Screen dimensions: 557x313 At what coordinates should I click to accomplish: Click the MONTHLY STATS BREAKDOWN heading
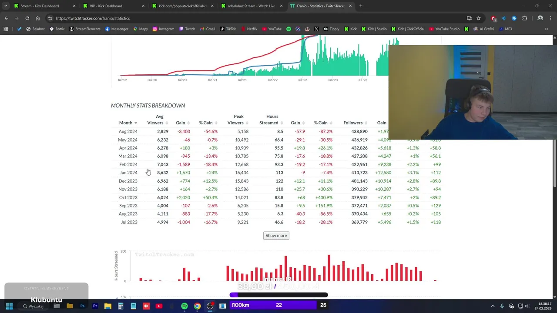148,106
